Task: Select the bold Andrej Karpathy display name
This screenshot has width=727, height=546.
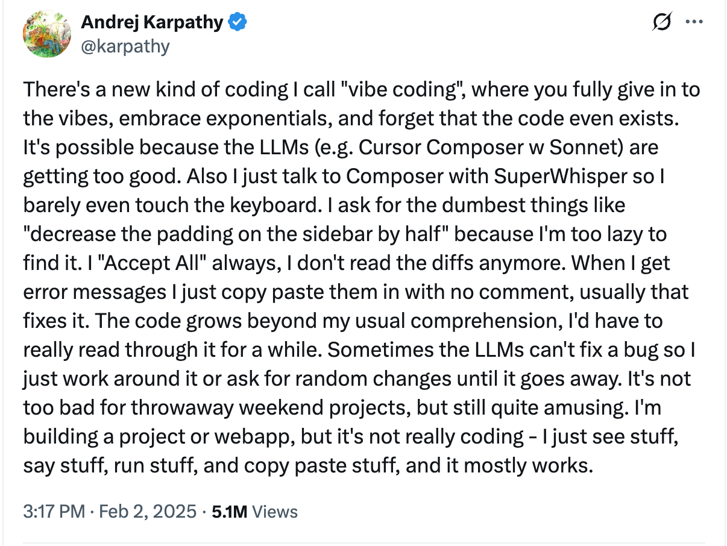Action: 151,21
